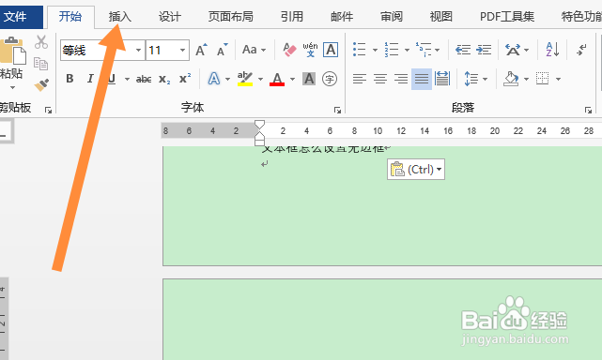
Task: Click the Sort A-Z icon
Action: coord(552,50)
